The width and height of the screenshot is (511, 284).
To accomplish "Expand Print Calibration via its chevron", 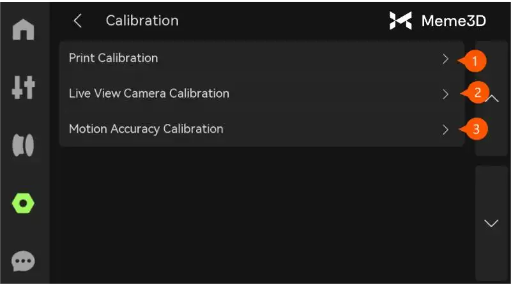I will pos(446,59).
